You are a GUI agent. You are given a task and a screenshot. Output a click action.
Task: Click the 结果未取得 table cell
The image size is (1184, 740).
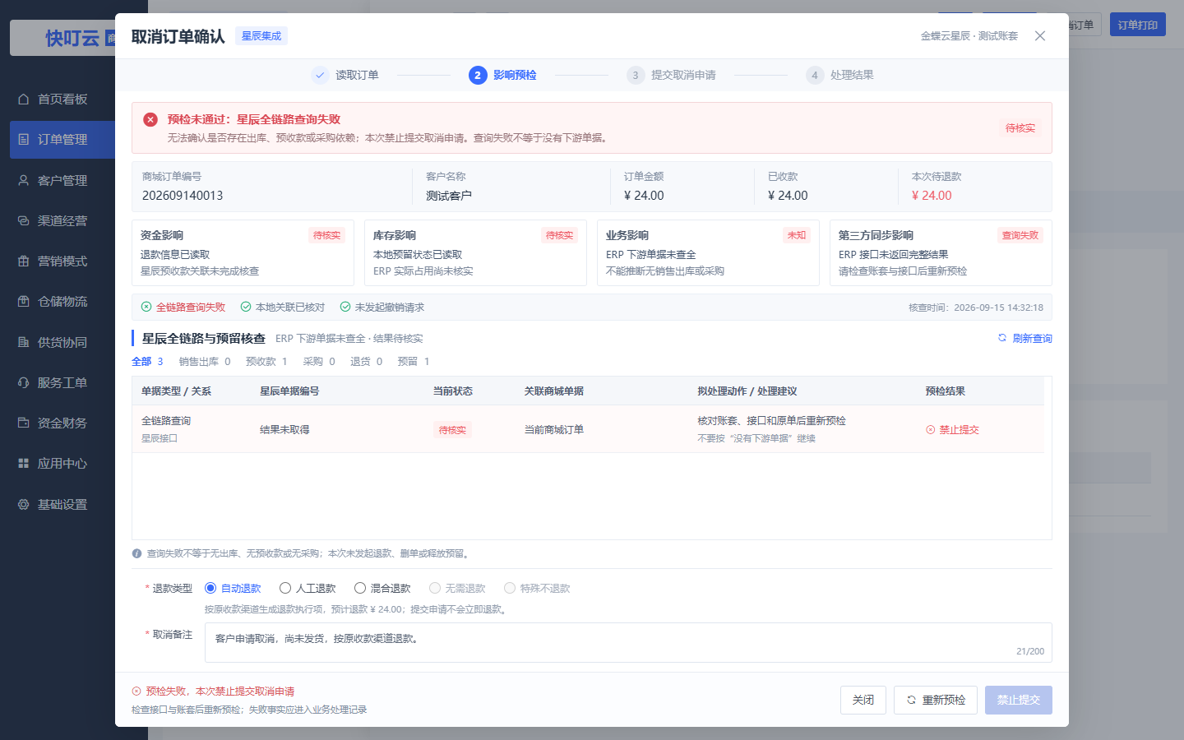coord(284,430)
